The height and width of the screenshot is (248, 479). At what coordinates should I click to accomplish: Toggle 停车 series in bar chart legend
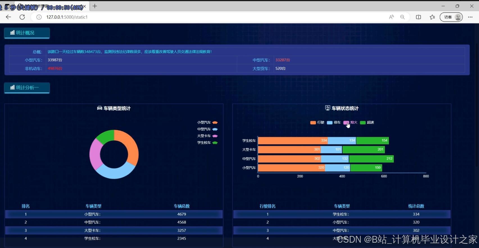click(x=334, y=122)
